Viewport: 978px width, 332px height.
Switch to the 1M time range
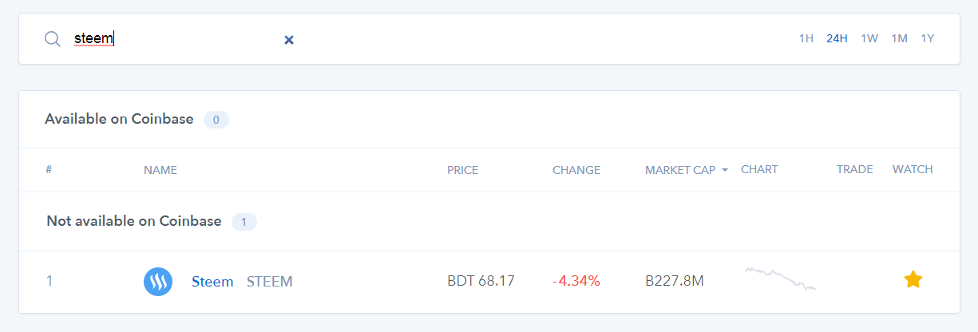[x=900, y=38]
